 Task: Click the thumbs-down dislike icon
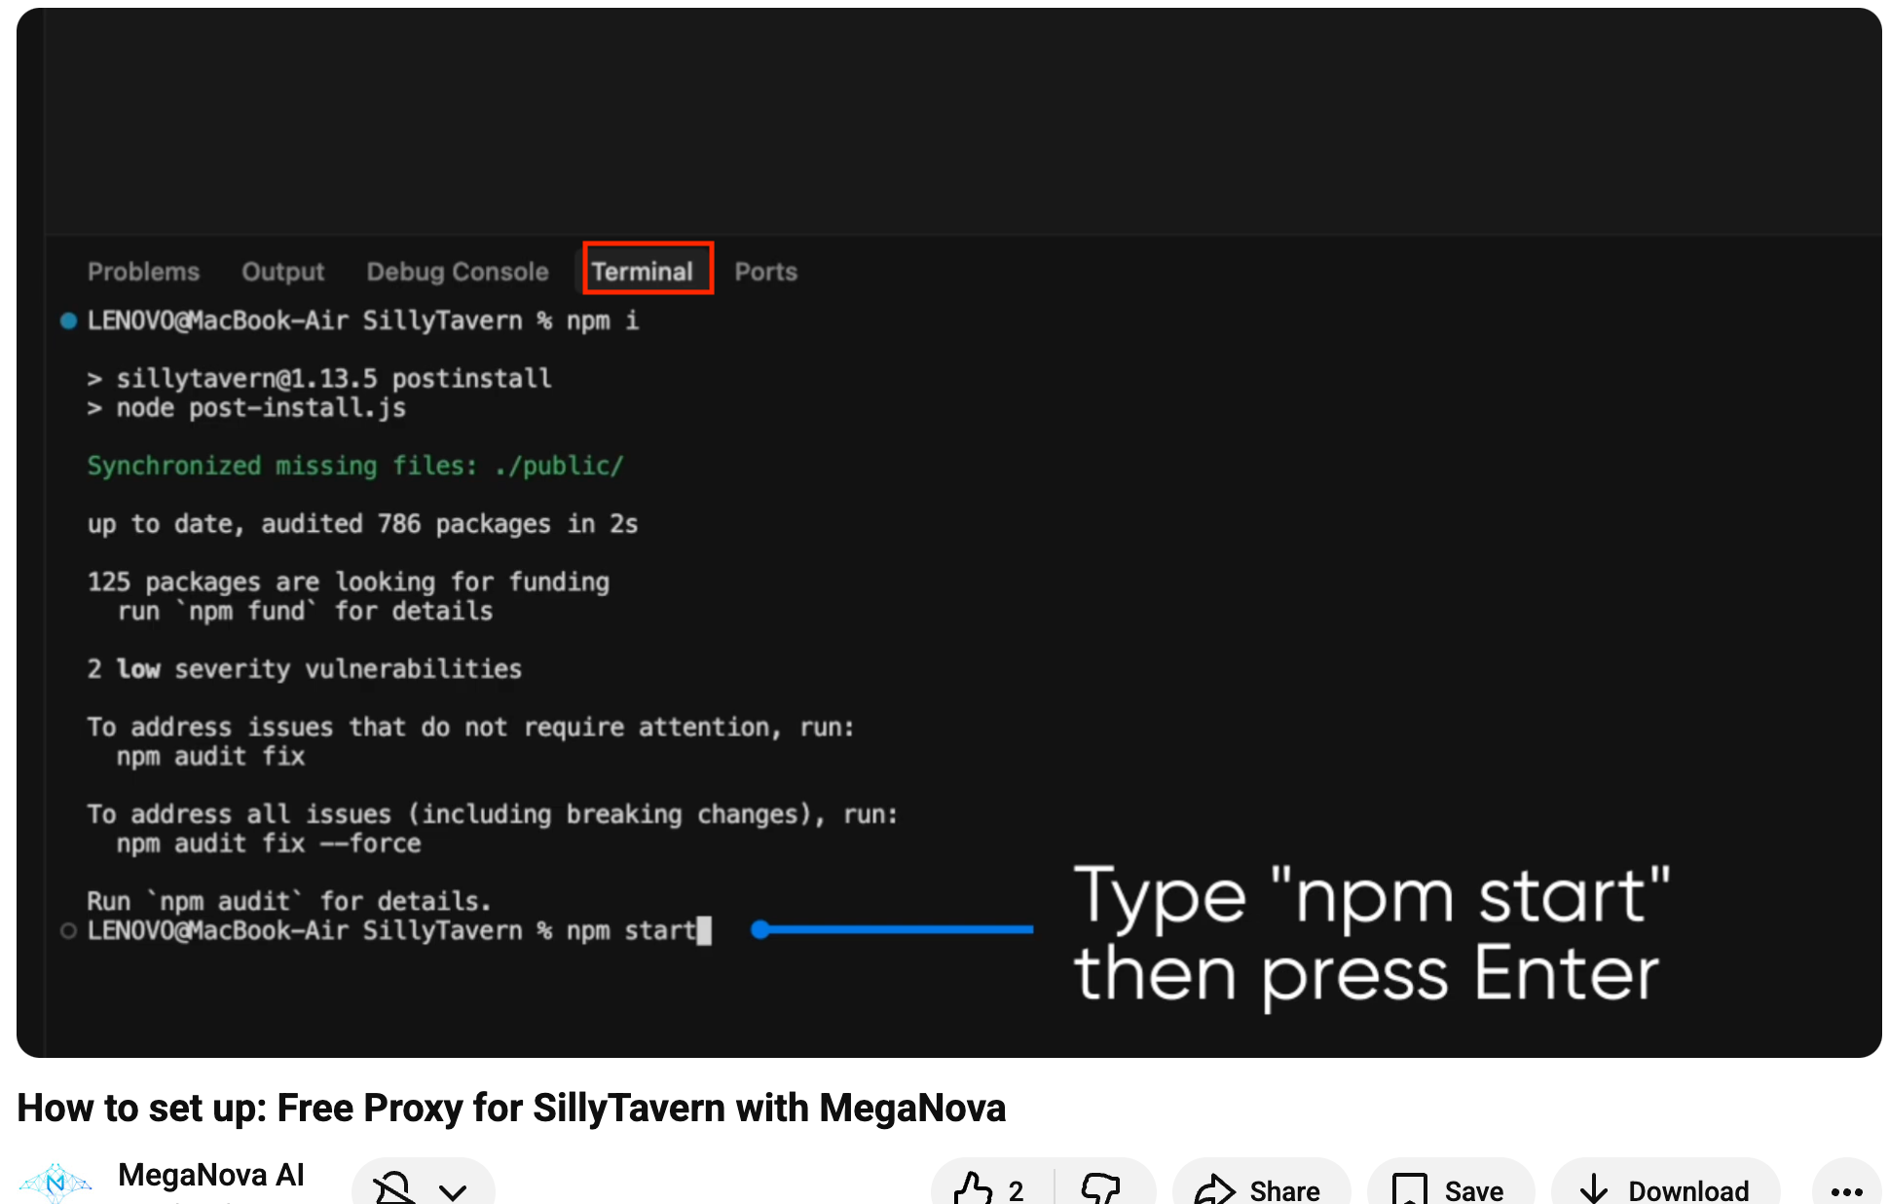pos(1100,1188)
